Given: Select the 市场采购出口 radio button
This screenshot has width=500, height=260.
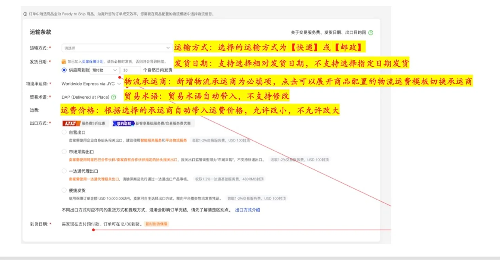Looking at the screenshot, I should click(64, 152).
